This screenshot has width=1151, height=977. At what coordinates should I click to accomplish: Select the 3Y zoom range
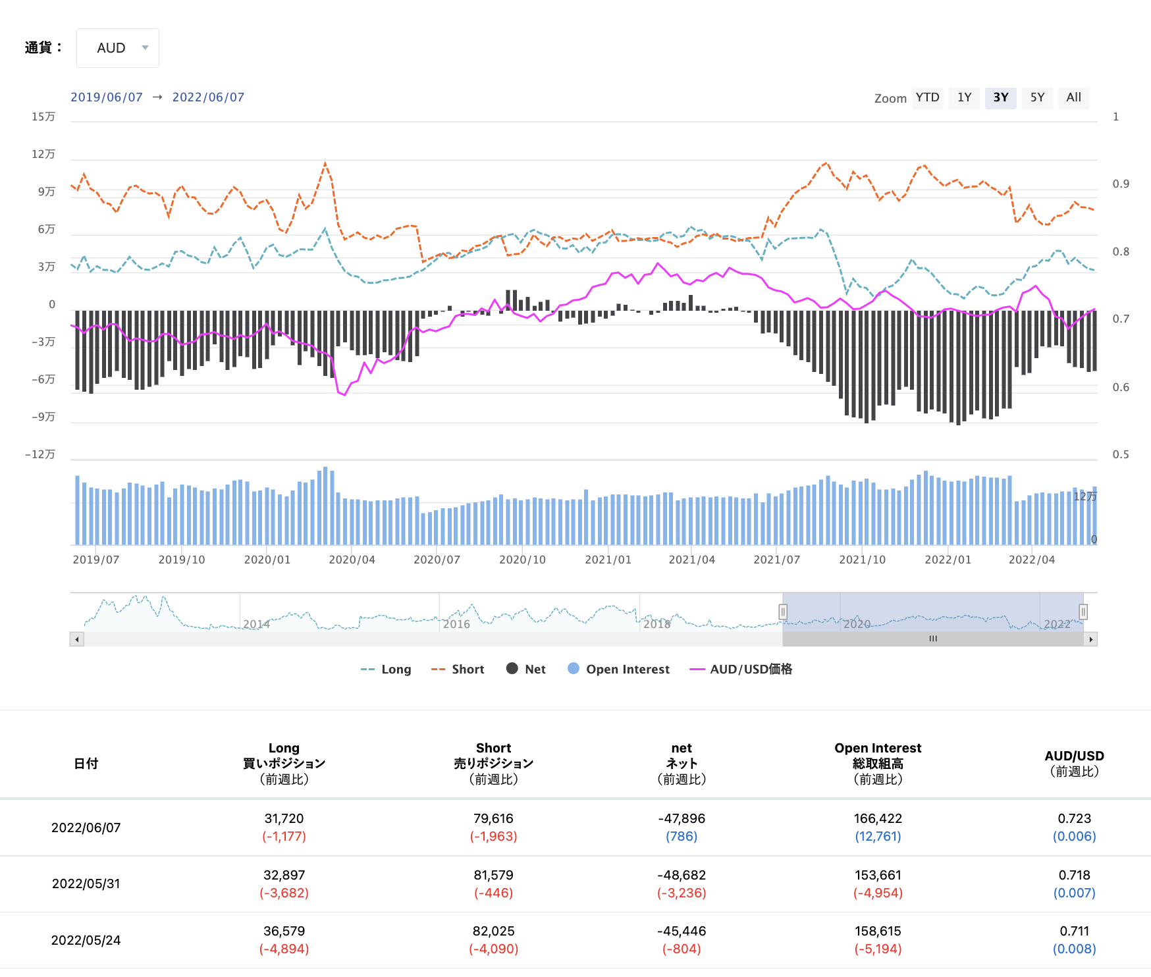(x=1001, y=97)
